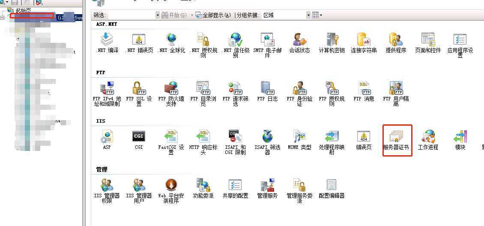
Task: Open 共享的配置 feature
Action: tap(236, 189)
